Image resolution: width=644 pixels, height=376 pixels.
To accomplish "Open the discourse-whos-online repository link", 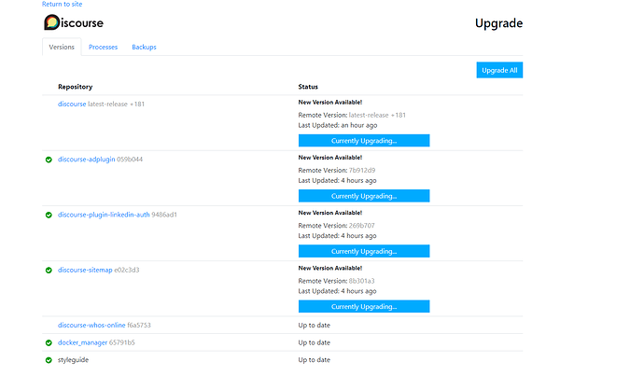I will point(91,325).
